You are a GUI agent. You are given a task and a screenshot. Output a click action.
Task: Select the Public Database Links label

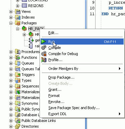(x=39, y=121)
